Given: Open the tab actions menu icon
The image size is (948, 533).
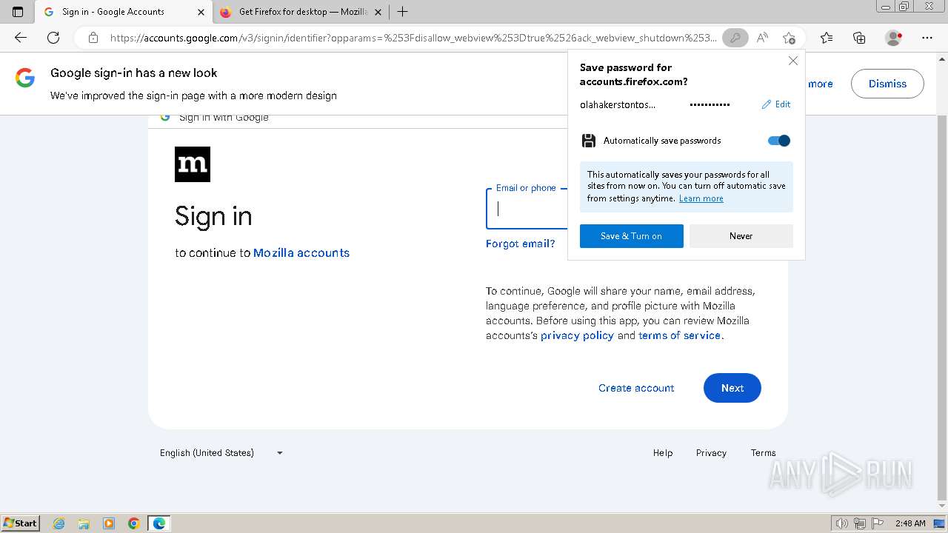Looking at the screenshot, I should click(18, 12).
